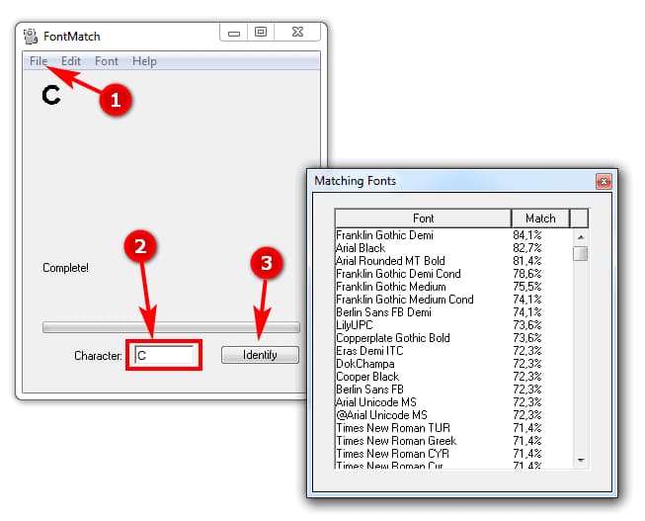Image resolution: width=645 pixels, height=521 pixels.
Task: Click the progress bar in FontMatch
Action: [171, 327]
